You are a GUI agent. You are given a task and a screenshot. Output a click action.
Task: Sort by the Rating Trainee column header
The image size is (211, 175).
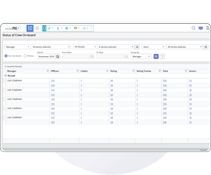pyautogui.click(x=144, y=71)
